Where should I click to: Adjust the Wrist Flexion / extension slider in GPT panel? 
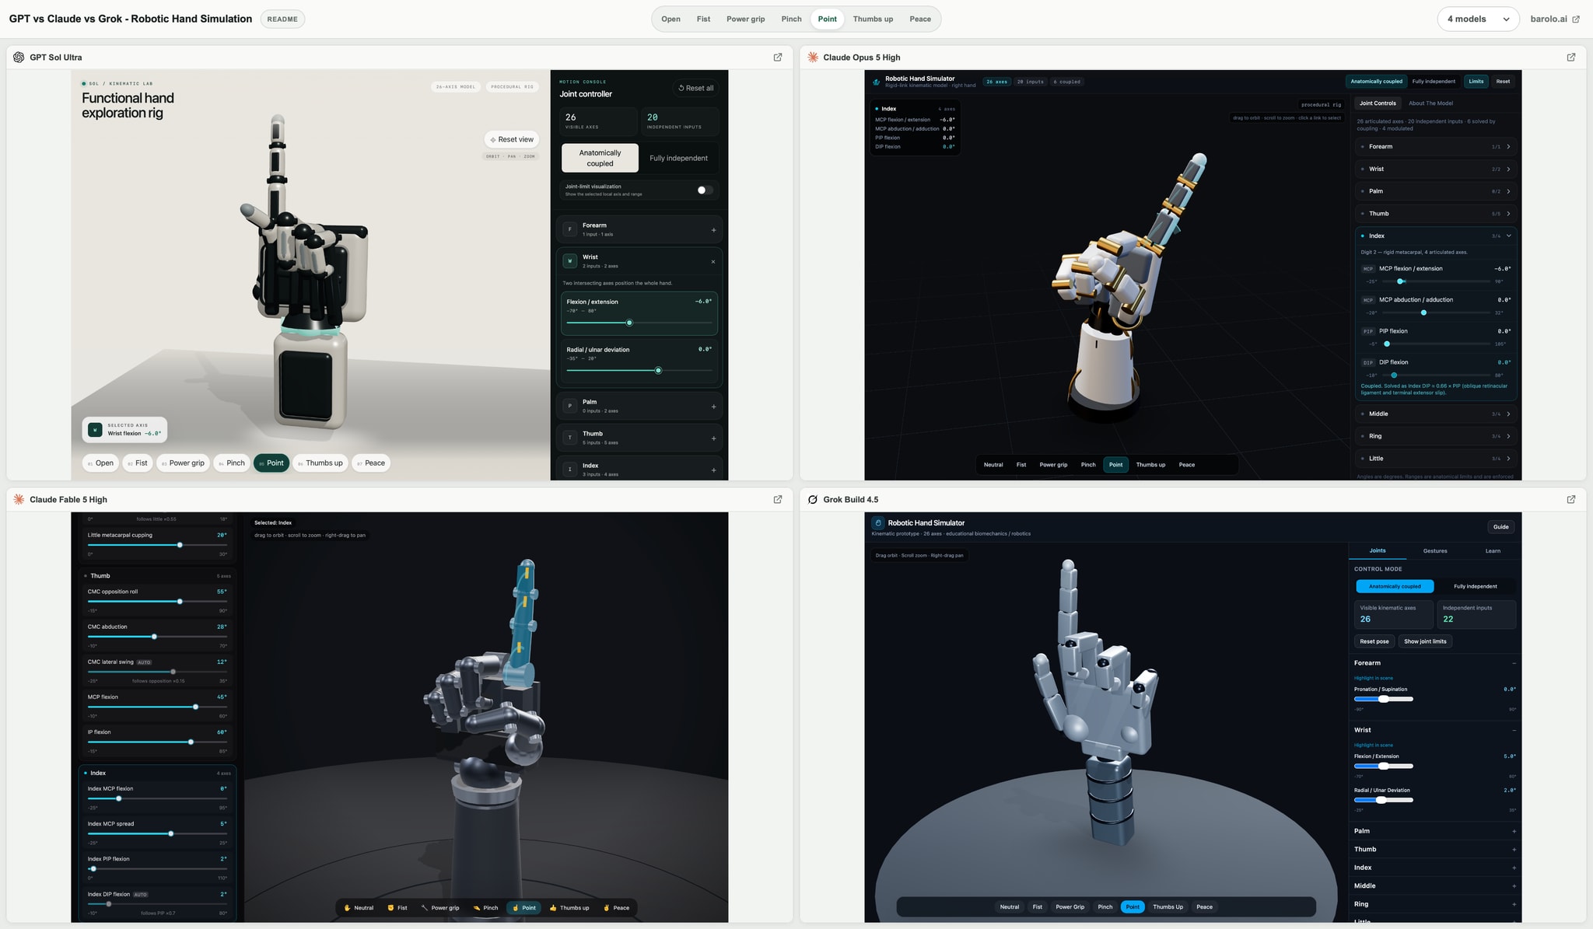click(639, 323)
